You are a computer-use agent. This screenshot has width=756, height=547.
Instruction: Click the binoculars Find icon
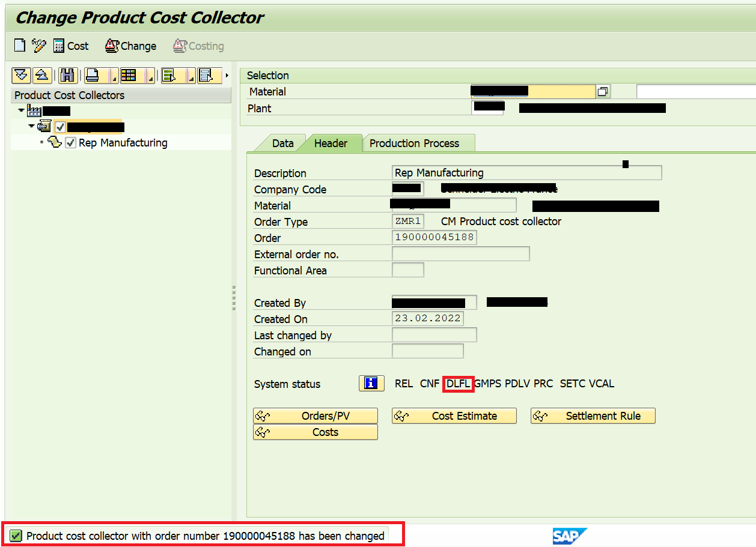(x=67, y=75)
